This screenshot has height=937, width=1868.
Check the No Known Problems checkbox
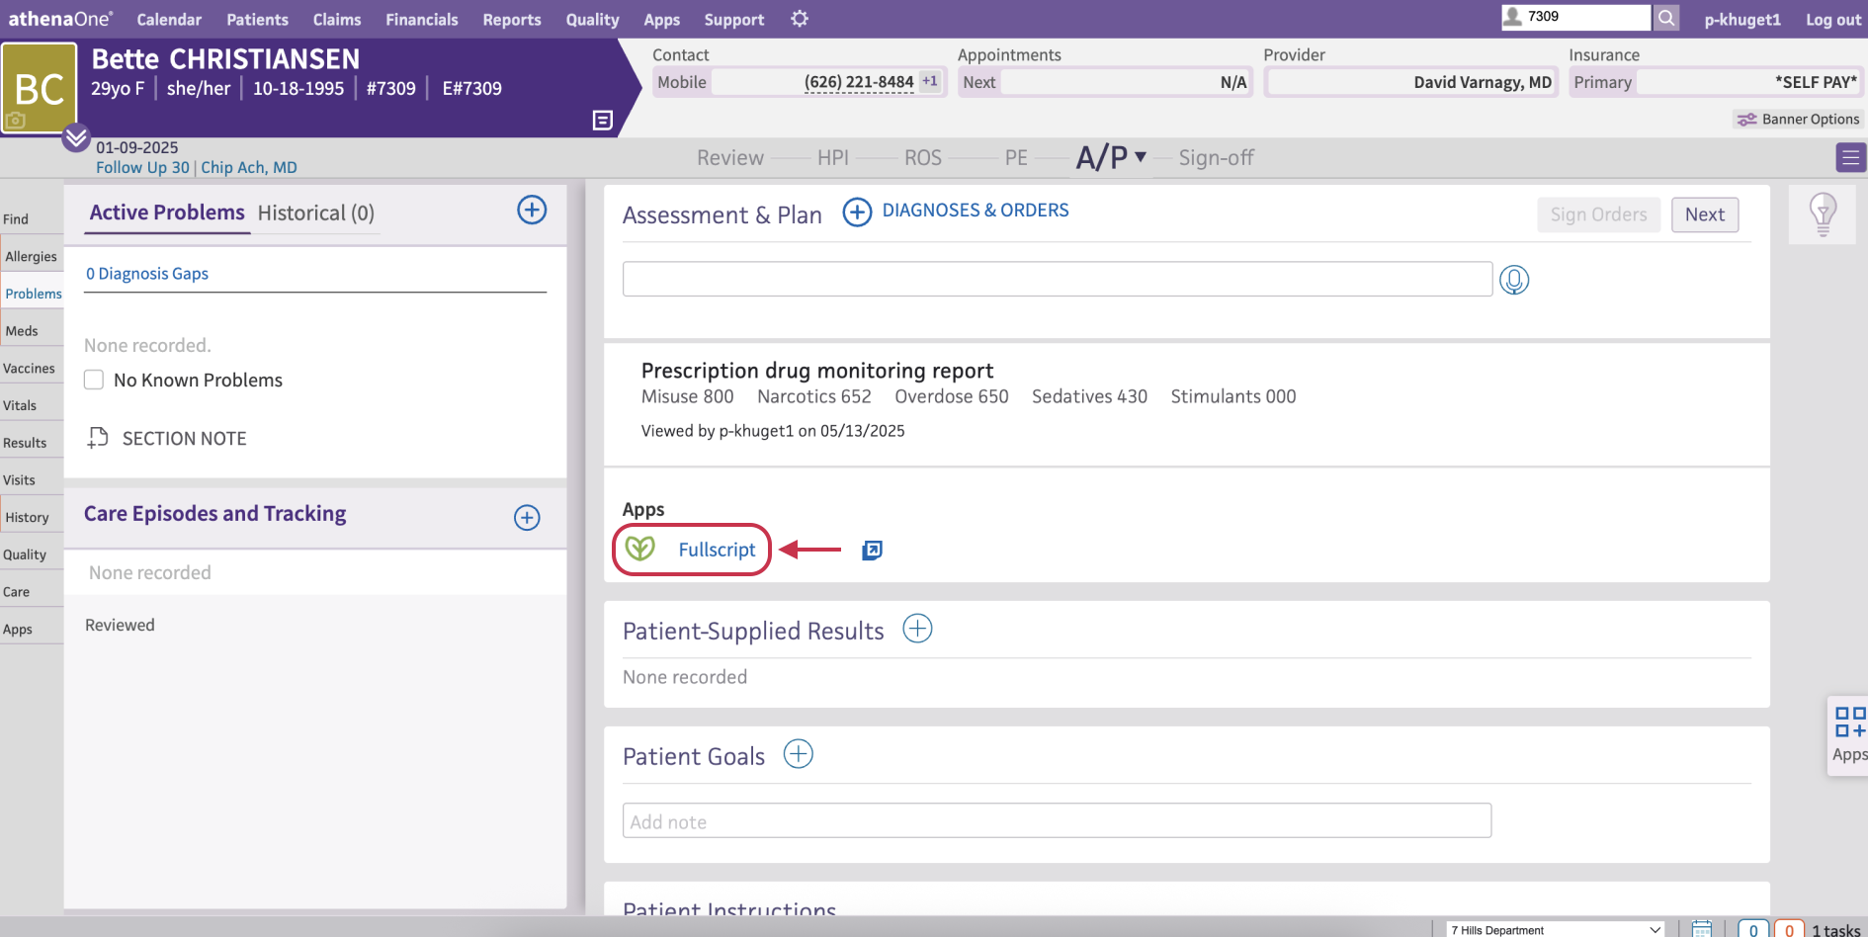pyautogui.click(x=93, y=380)
